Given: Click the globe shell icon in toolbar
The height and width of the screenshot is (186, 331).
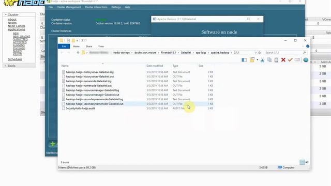Looking at the screenshot, I should point(306,60).
